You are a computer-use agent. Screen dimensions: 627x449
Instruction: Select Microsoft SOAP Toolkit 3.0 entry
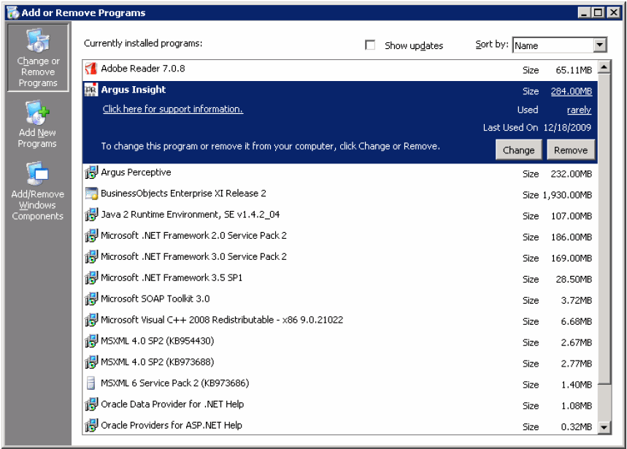[340, 299]
